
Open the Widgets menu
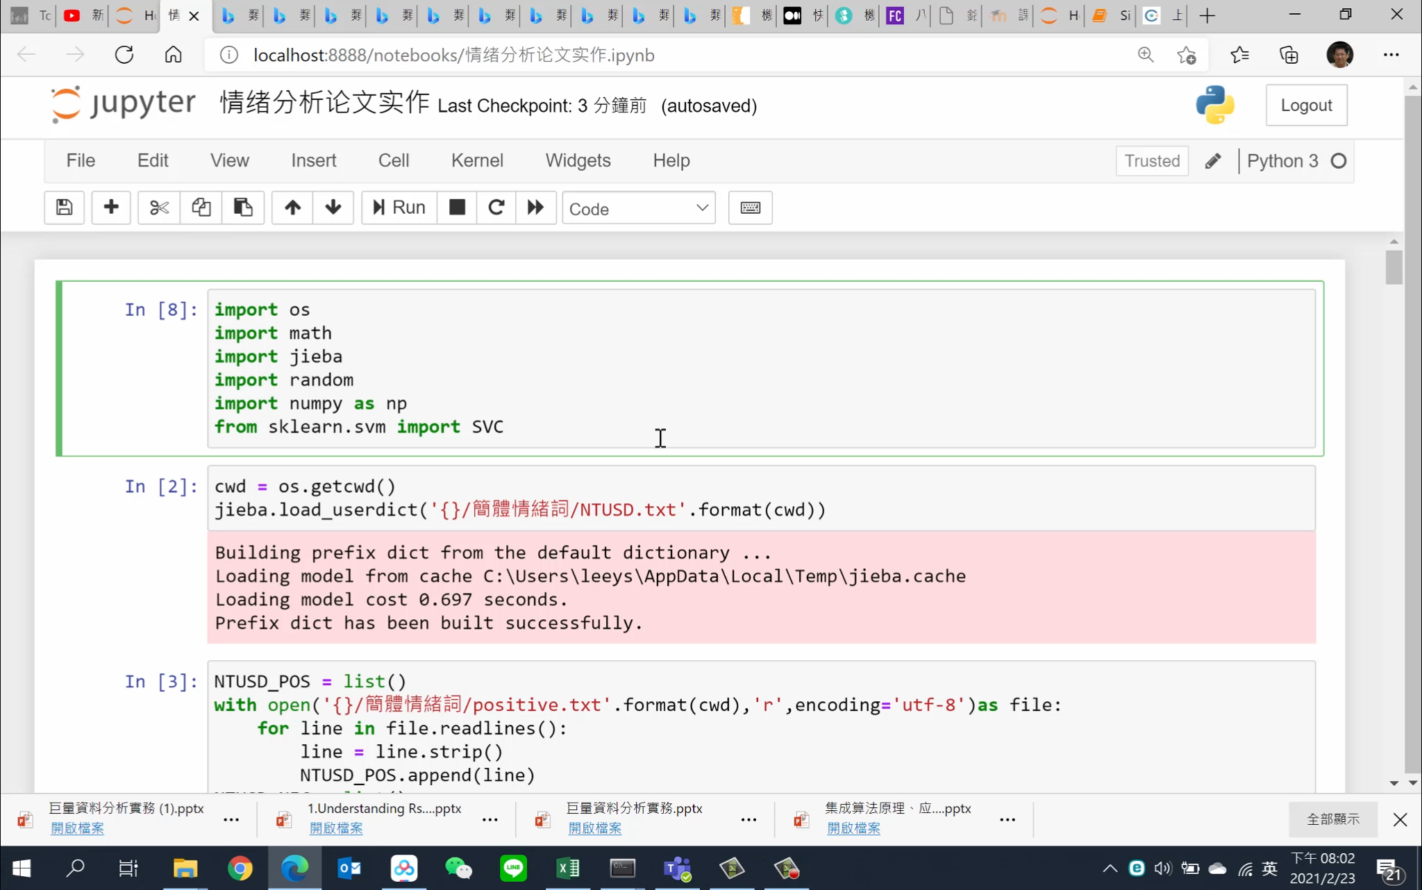pyautogui.click(x=578, y=160)
